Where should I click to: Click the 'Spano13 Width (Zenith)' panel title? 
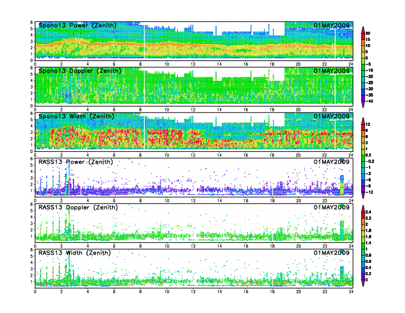[76, 116]
